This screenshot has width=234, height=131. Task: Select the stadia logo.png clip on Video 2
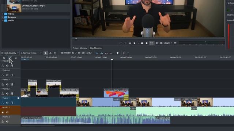point(116,93)
